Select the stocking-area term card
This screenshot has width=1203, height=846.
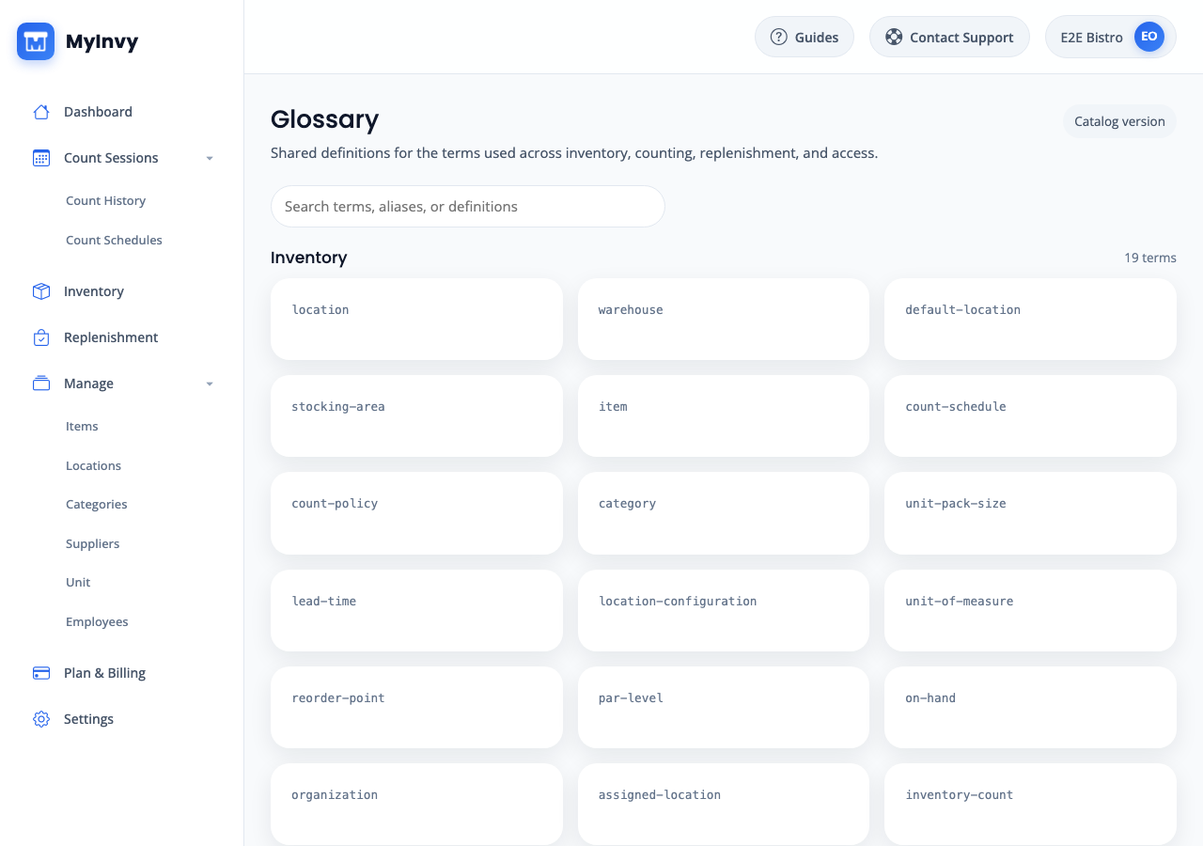(x=416, y=415)
